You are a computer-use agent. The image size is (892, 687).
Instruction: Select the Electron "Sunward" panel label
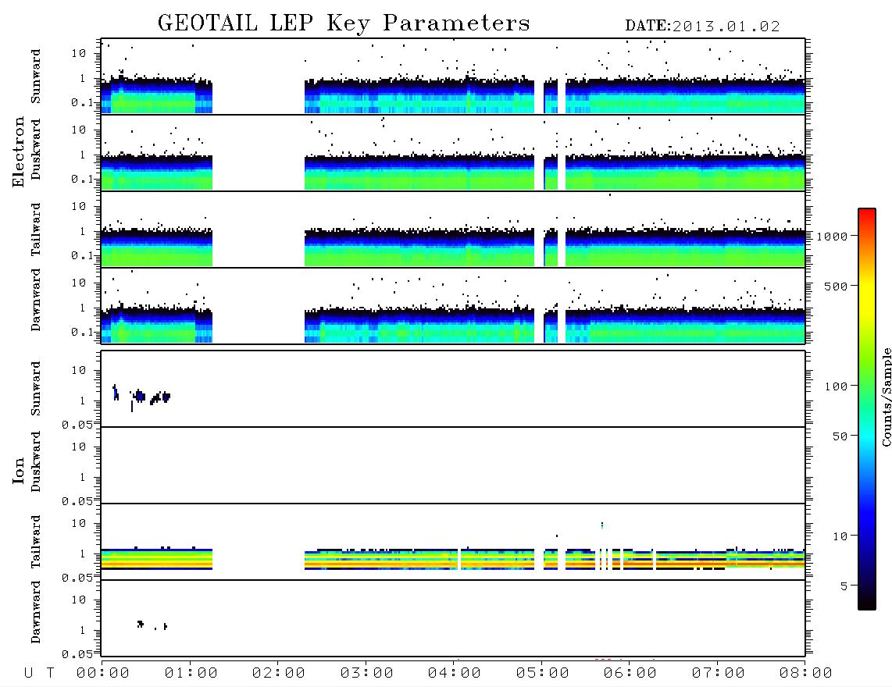point(36,77)
